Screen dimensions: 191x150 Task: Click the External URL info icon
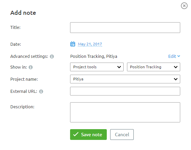41,91
